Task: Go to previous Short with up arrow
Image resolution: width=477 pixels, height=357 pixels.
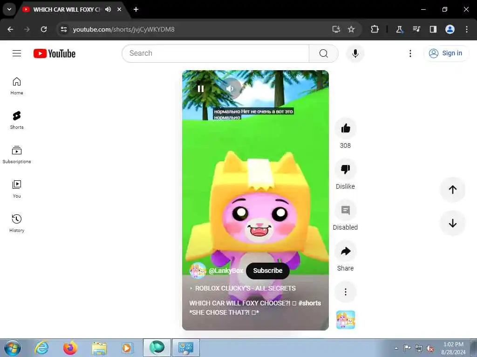Action: click(452, 190)
